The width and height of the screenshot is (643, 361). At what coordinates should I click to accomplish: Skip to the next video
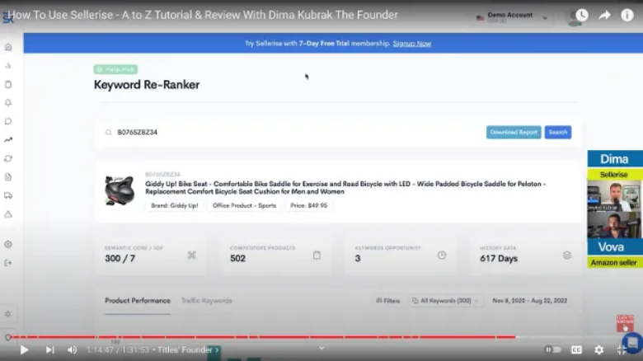click(x=49, y=350)
